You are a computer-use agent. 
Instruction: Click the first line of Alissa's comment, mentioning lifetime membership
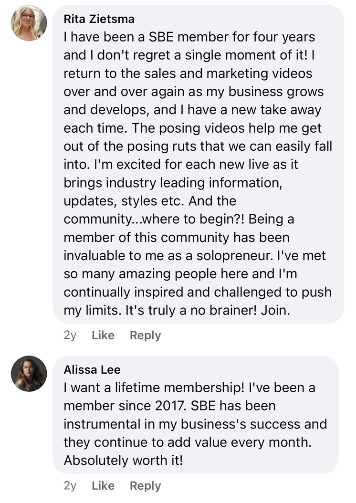click(189, 388)
